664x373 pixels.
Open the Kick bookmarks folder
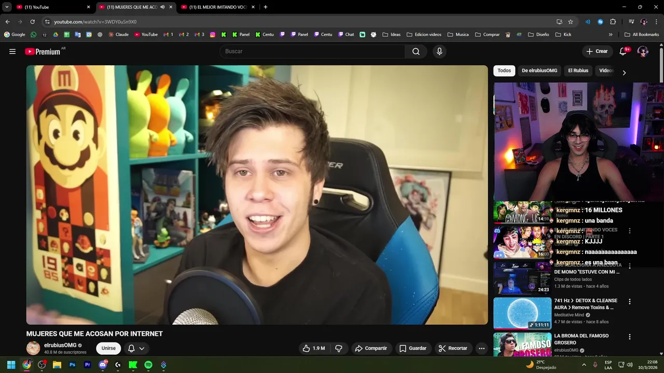pos(563,35)
